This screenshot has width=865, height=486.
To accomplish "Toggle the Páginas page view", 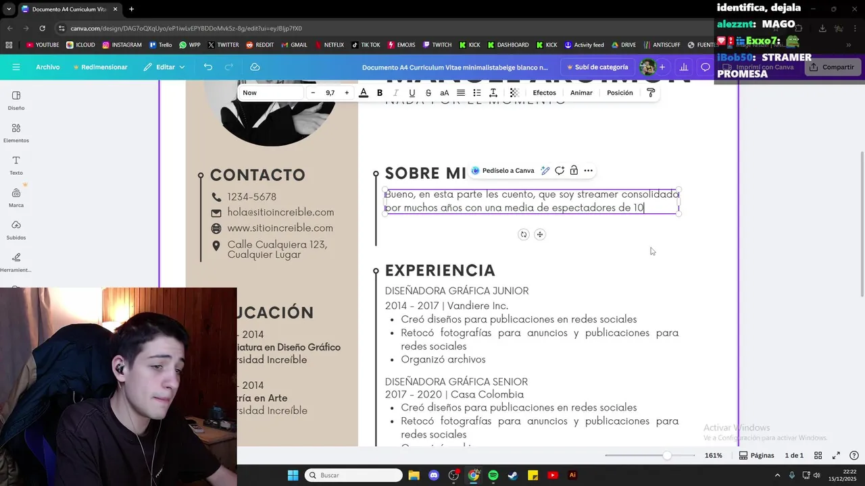I will [x=756, y=456].
